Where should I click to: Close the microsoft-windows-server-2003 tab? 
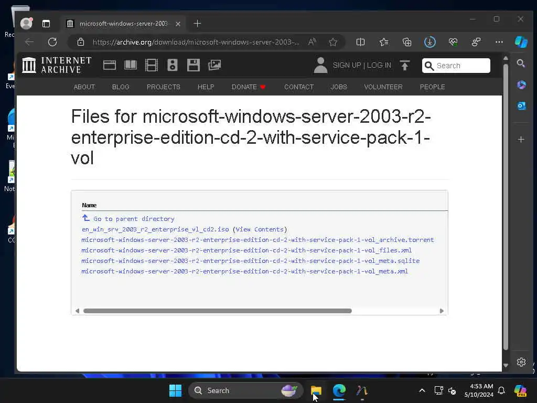[x=178, y=24]
